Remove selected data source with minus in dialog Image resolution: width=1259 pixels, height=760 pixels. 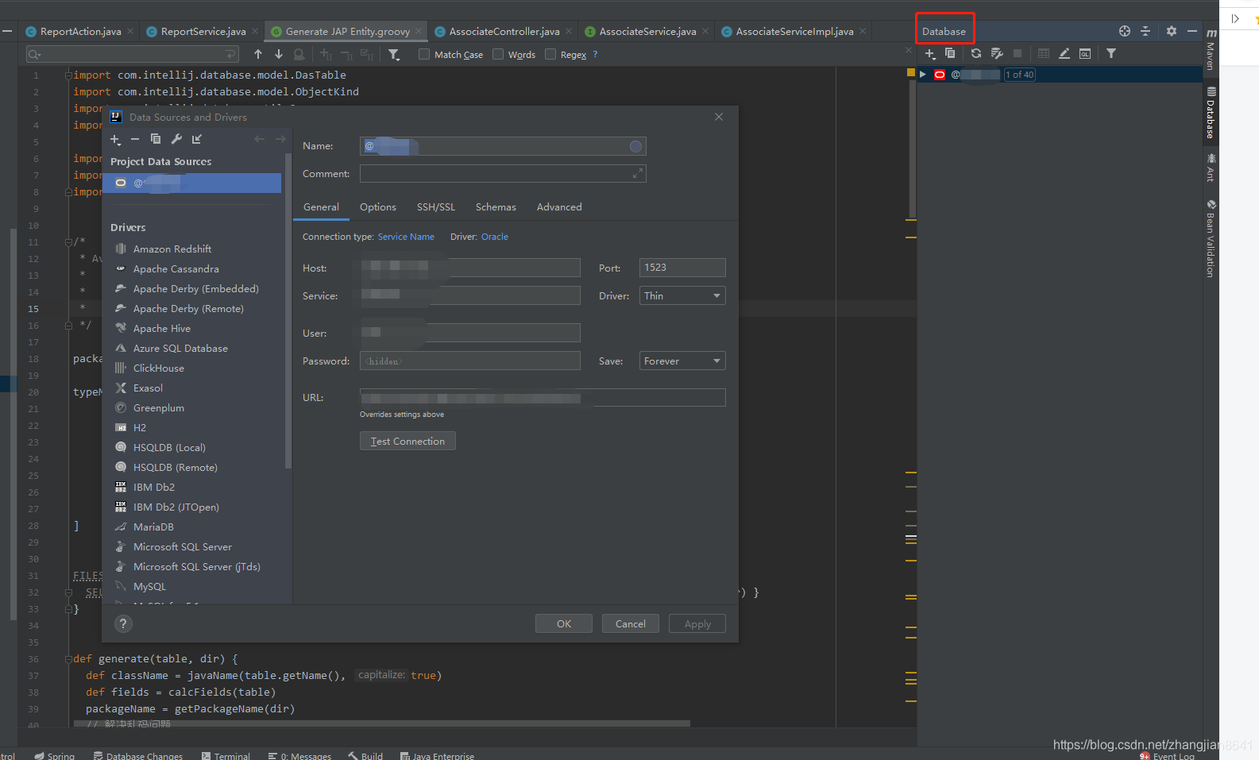(x=135, y=139)
